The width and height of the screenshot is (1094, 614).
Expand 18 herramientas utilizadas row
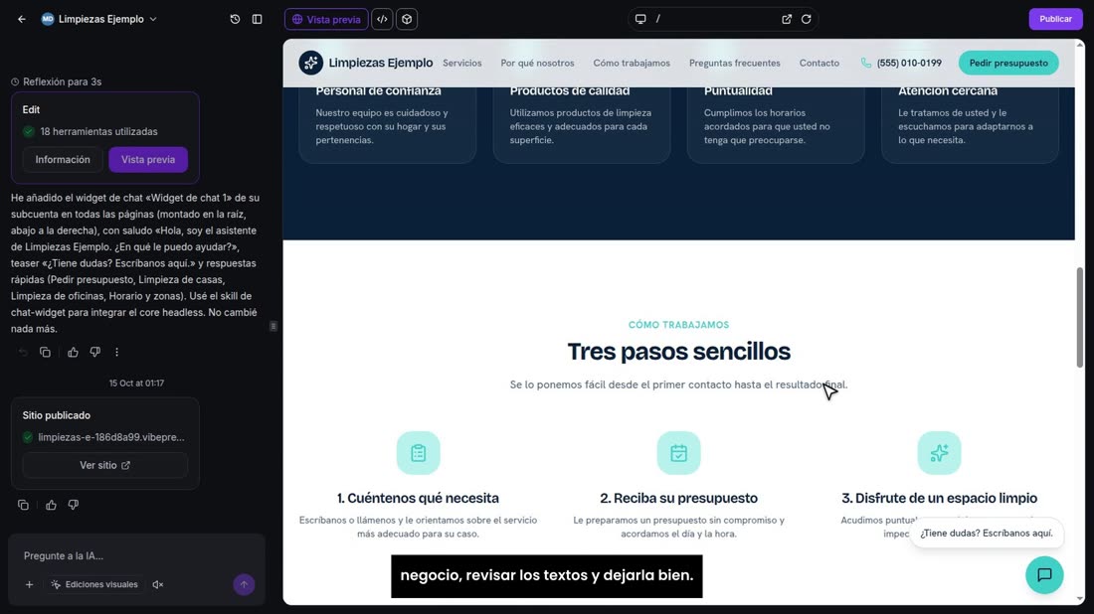tap(91, 131)
